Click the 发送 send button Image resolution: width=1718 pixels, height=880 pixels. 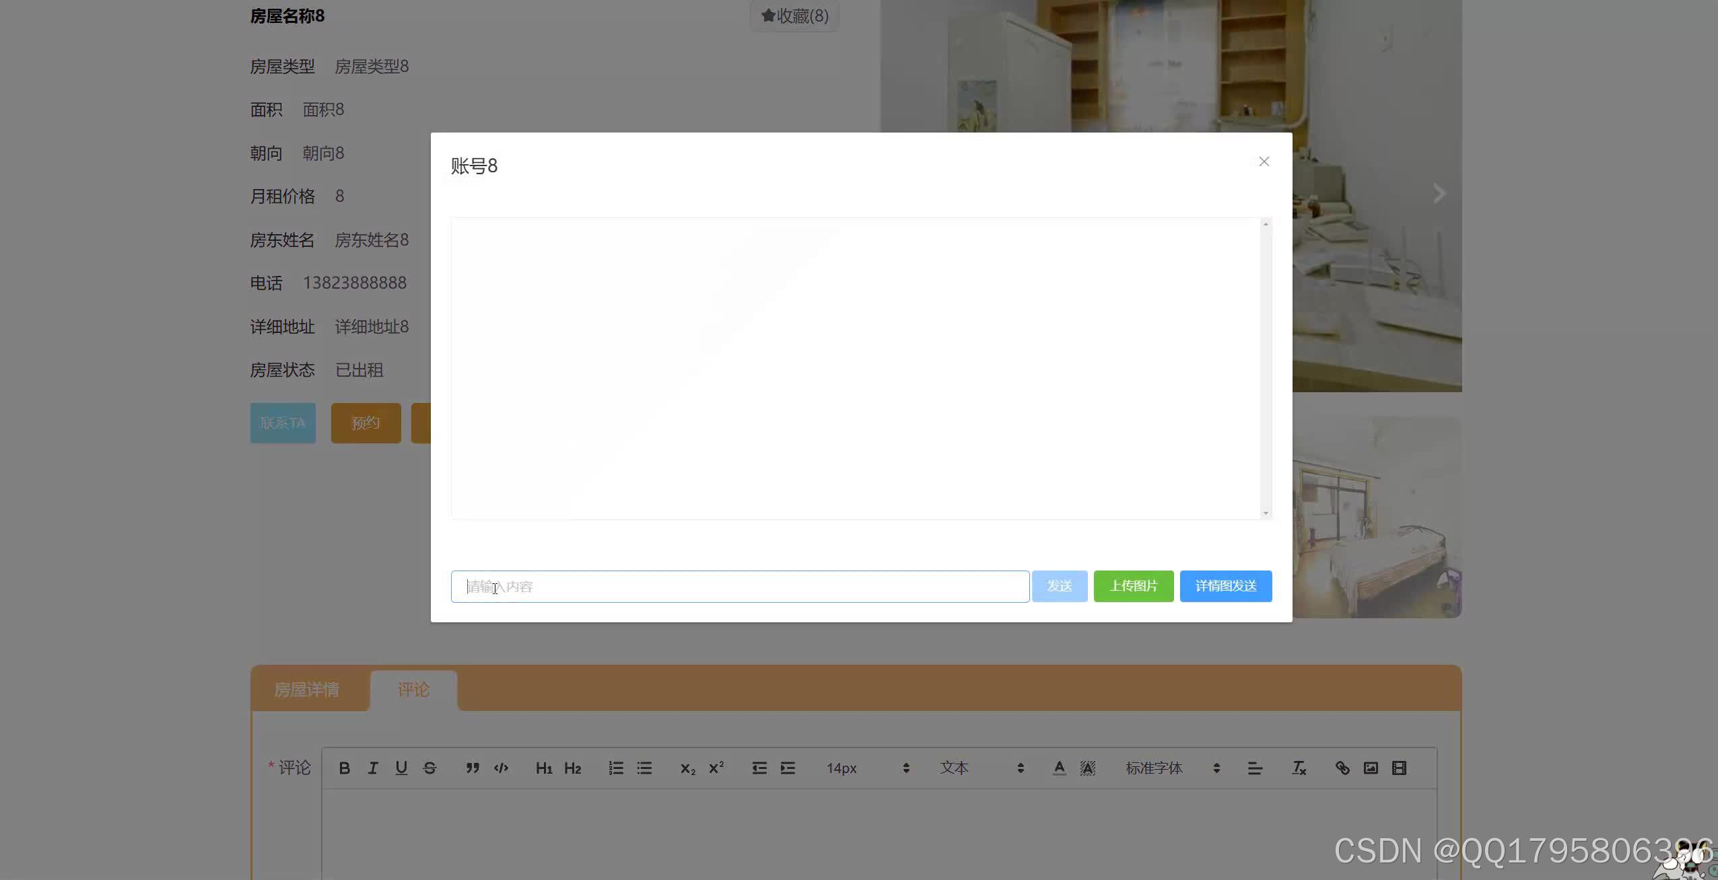[1059, 586]
